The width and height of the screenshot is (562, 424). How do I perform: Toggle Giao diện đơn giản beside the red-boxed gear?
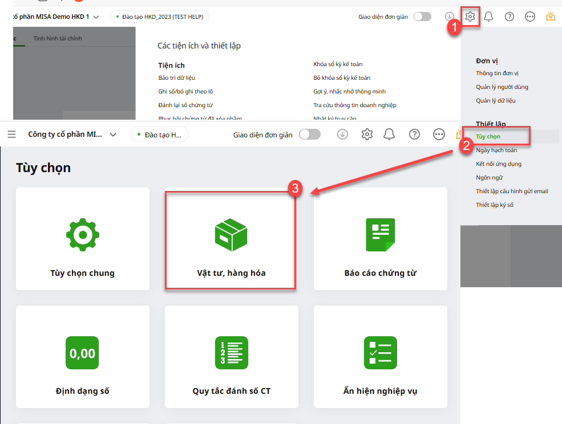(x=422, y=17)
